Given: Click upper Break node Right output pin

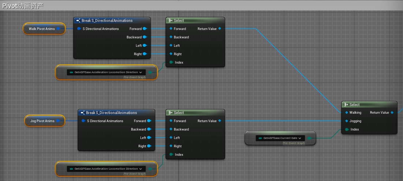Looking at the screenshot, I should [x=145, y=54].
